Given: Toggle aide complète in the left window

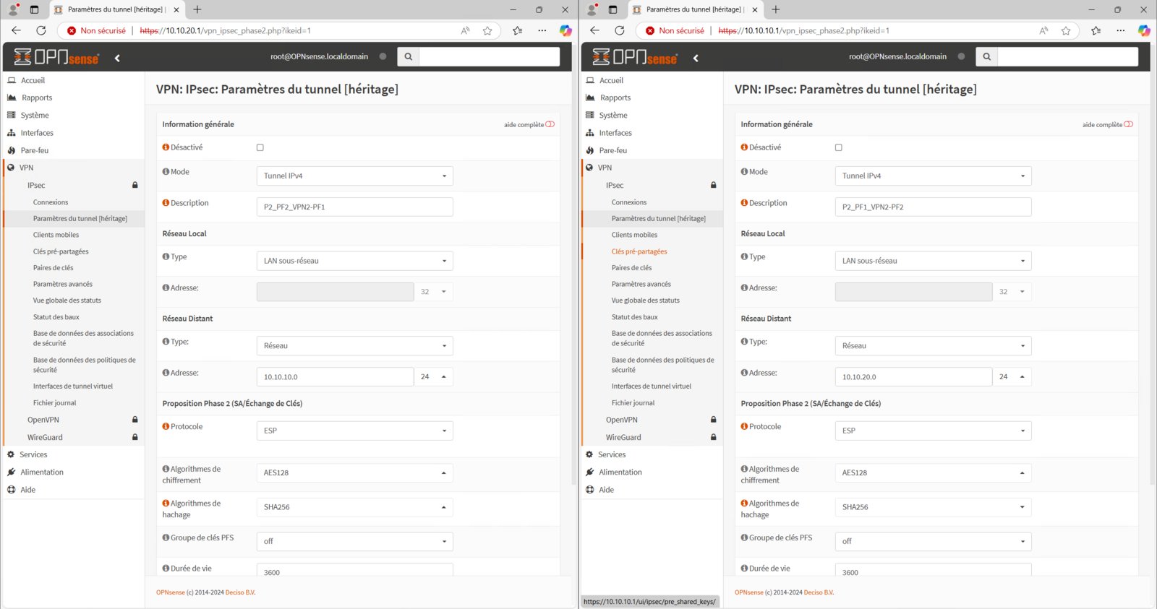Looking at the screenshot, I should [x=550, y=124].
